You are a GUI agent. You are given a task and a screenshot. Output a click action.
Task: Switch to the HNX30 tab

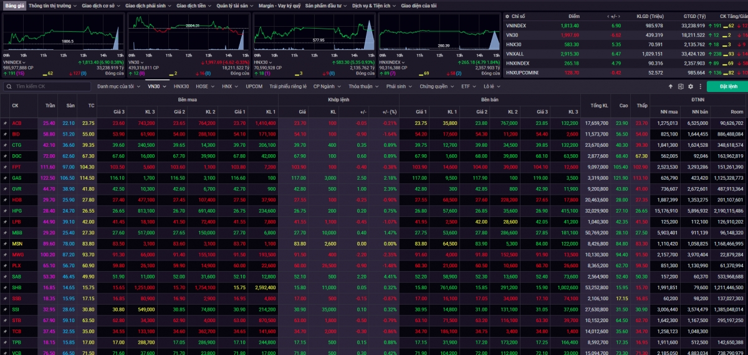181,86
